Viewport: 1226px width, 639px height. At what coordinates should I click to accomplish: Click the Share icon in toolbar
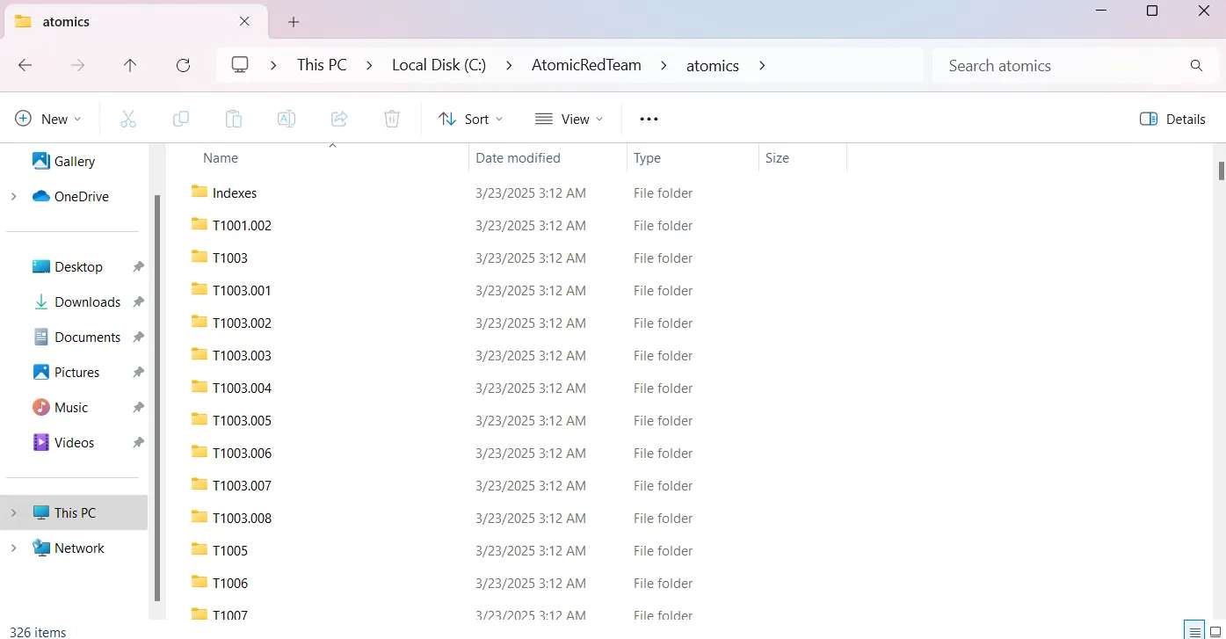(339, 119)
